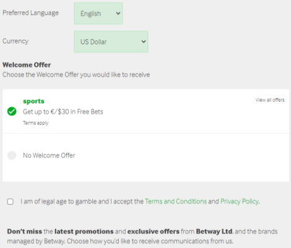Click the sports offer heading
The image size is (291, 248).
(x=33, y=101)
